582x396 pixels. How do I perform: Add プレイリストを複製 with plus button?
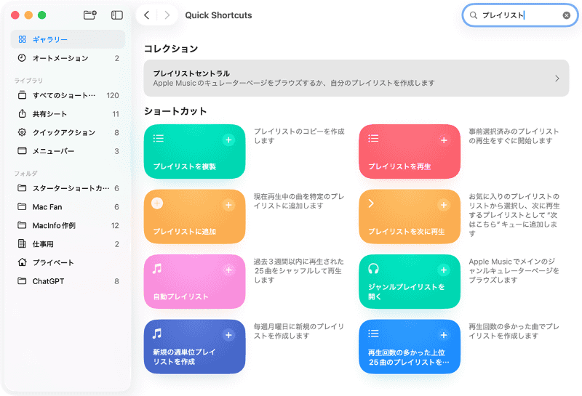pos(228,140)
